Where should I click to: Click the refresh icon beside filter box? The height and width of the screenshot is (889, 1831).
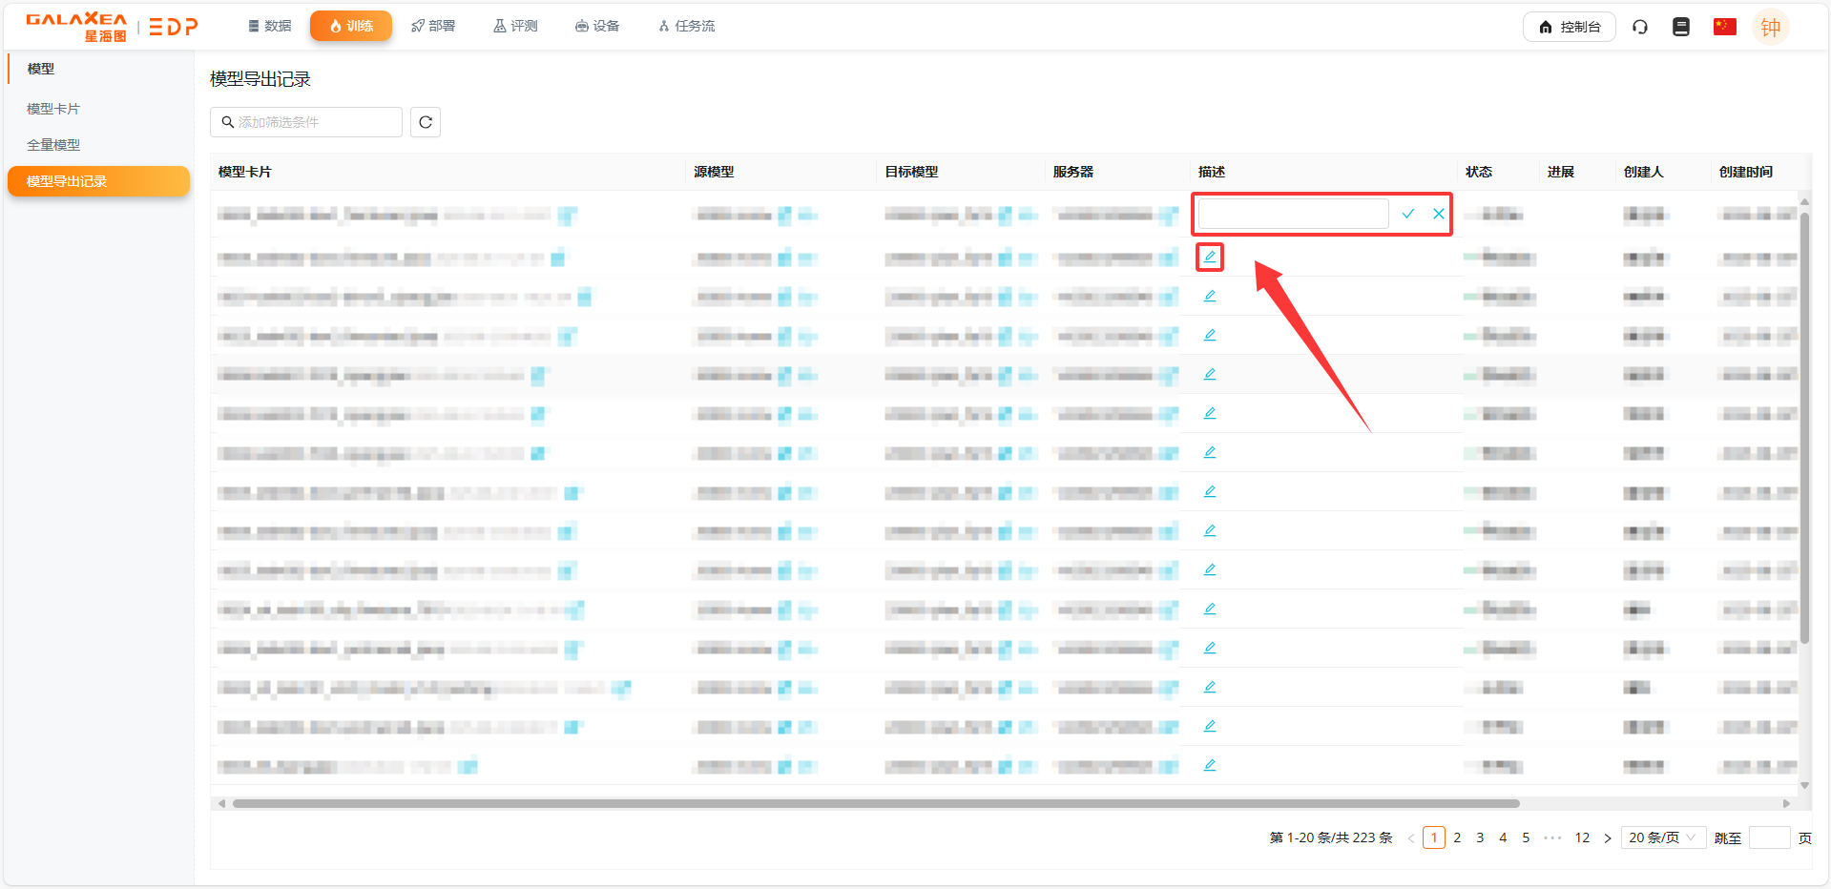pyautogui.click(x=426, y=122)
